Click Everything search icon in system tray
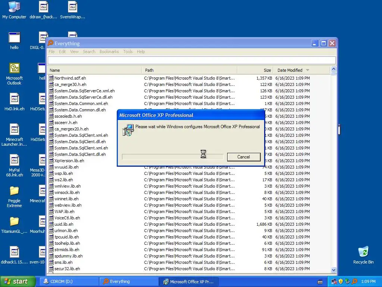Viewport: 382px width, 287px height. pos(354,281)
